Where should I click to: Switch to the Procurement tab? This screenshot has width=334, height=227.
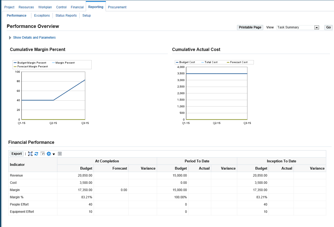tap(117, 7)
